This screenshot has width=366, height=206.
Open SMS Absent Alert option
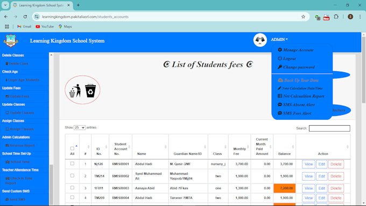pyautogui.click(x=299, y=105)
